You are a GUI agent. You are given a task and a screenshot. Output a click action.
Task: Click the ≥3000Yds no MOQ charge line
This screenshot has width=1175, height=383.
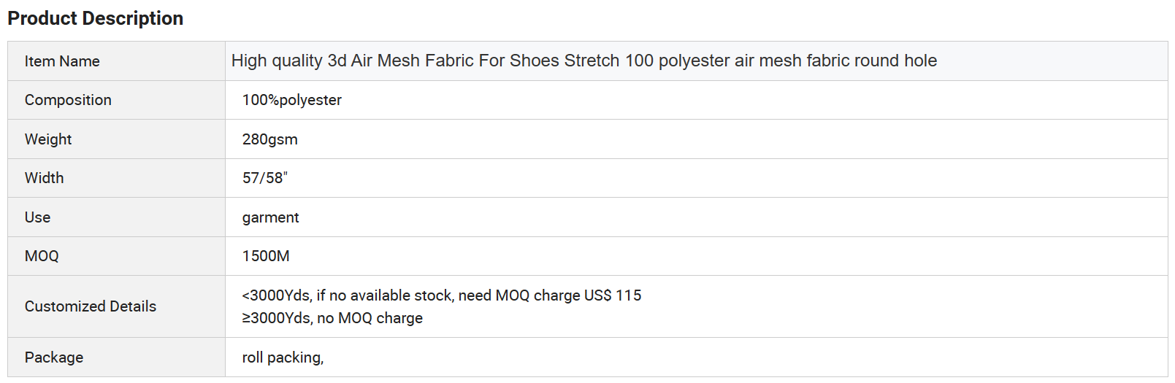(x=332, y=318)
